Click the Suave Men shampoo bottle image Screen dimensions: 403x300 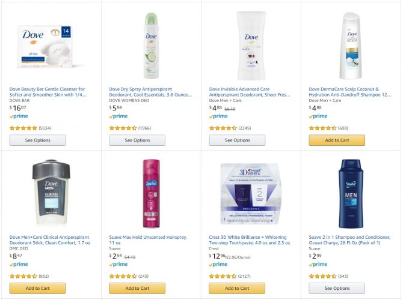tap(351, 194)
